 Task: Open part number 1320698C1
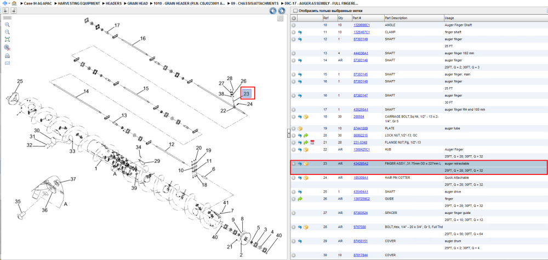point(361,25)
